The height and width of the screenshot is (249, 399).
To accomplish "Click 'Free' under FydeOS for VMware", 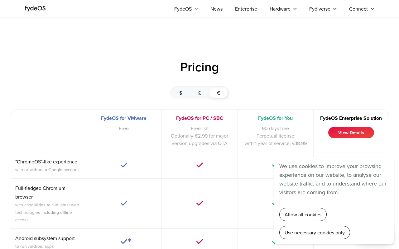I will pos(124,129).
